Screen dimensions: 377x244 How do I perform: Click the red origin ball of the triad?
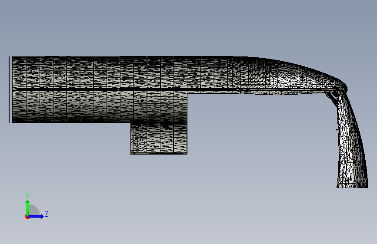point(27,217)
